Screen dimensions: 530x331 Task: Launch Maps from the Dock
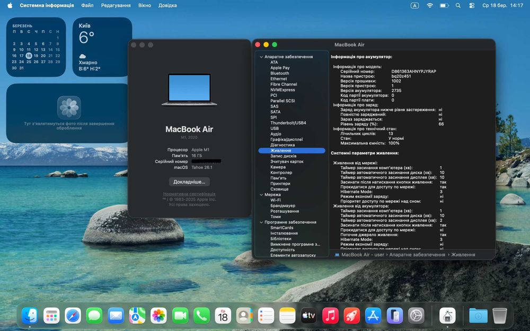[137, 316]
